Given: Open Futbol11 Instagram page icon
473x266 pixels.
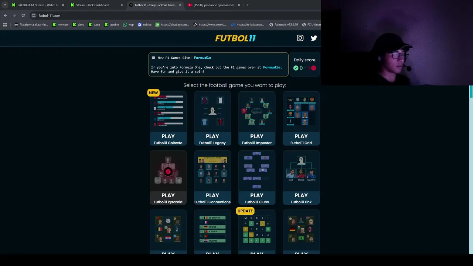Looking at the screenshot, I should [x=300, y=38].
